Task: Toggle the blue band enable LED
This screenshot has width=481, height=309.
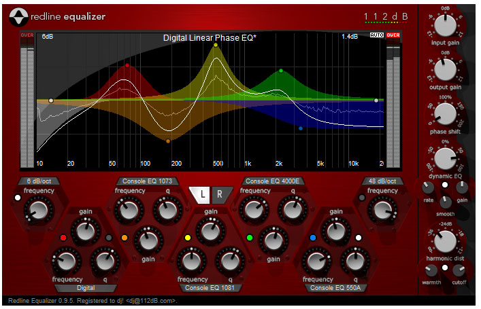Action: [313, 238]
